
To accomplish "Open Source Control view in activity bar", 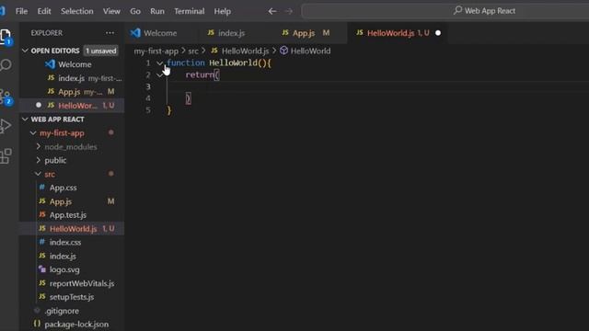I will 6,97.
